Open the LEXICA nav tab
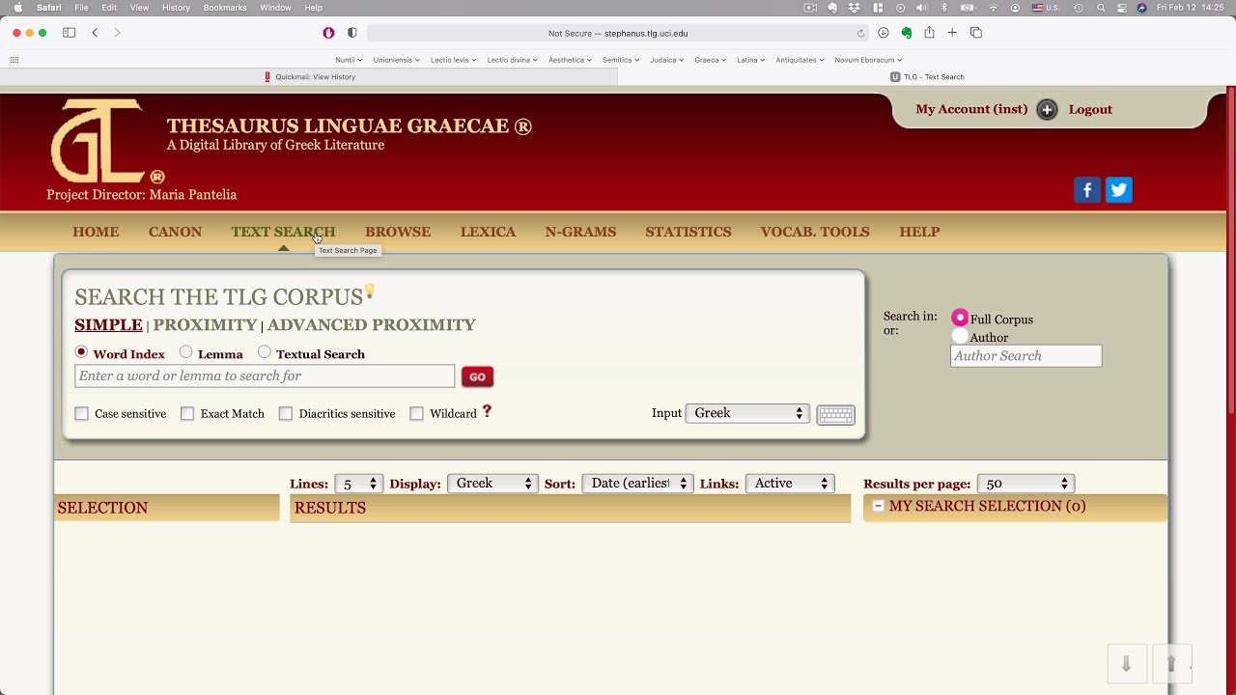This screenshot has height=695, width=1236. click(488, 232)
